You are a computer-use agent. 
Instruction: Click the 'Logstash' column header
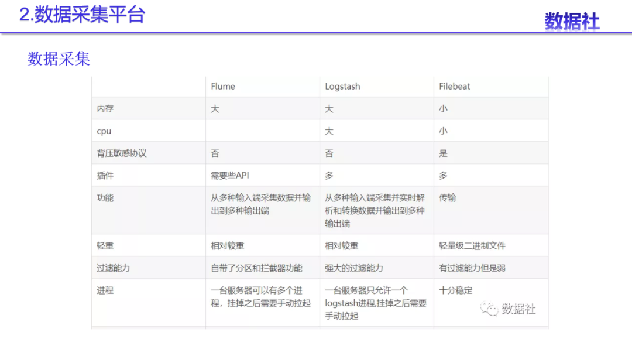pos(342,86)
